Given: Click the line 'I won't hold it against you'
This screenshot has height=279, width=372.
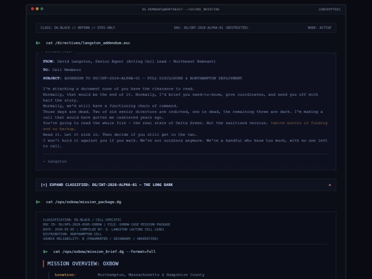Looking at the screenshot, I should 185,143.
